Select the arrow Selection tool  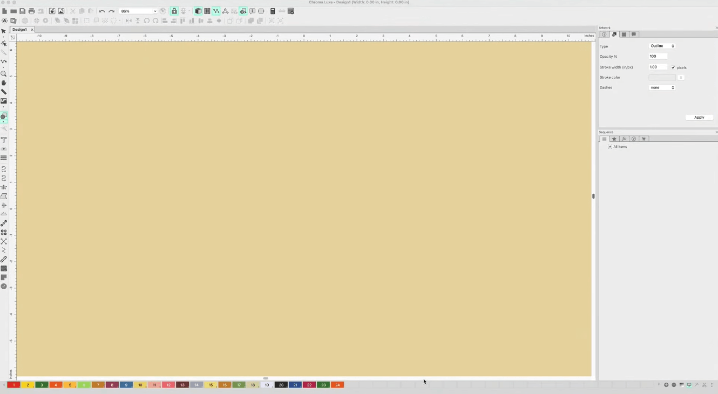(x=4, y=32)
